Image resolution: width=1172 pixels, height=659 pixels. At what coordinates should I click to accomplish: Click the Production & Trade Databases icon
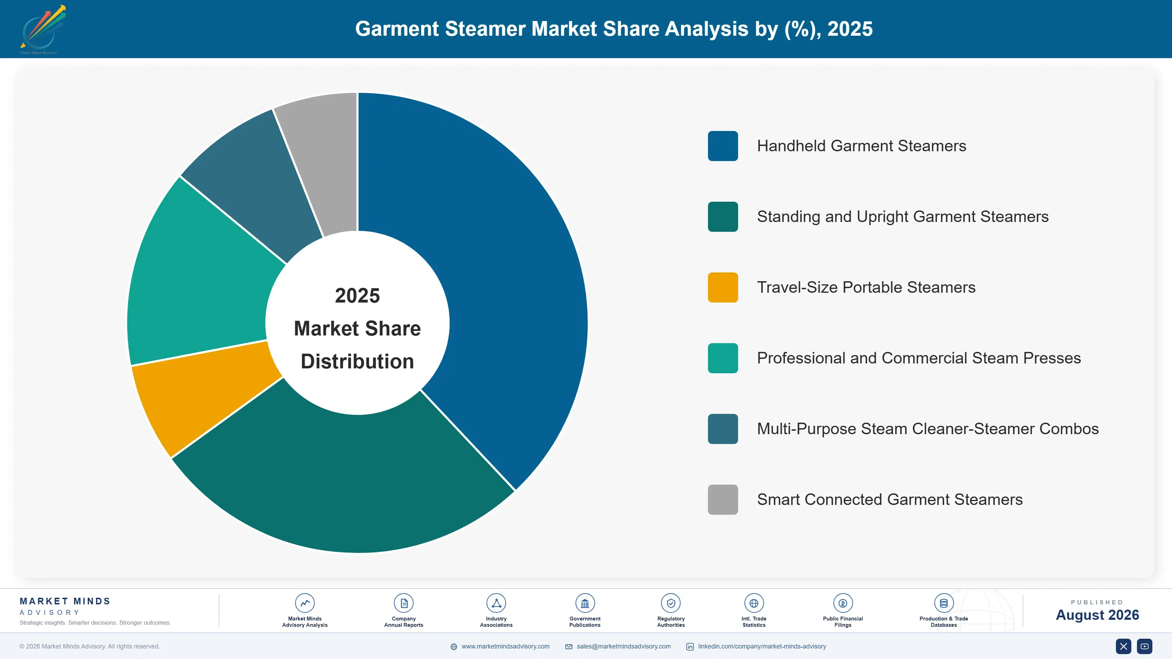tap(943, 603)
